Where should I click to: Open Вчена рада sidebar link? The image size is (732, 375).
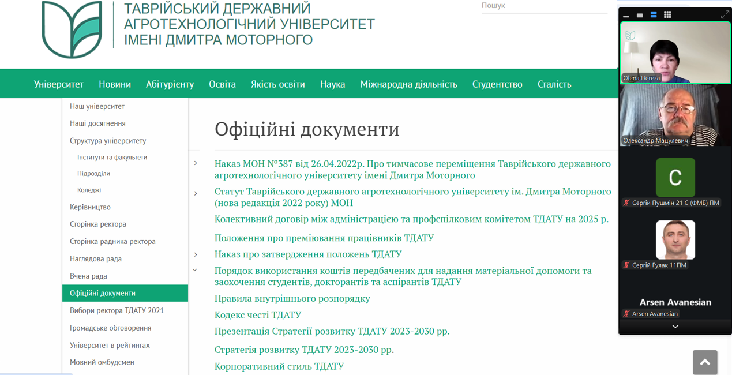click(x=88, y=276)
